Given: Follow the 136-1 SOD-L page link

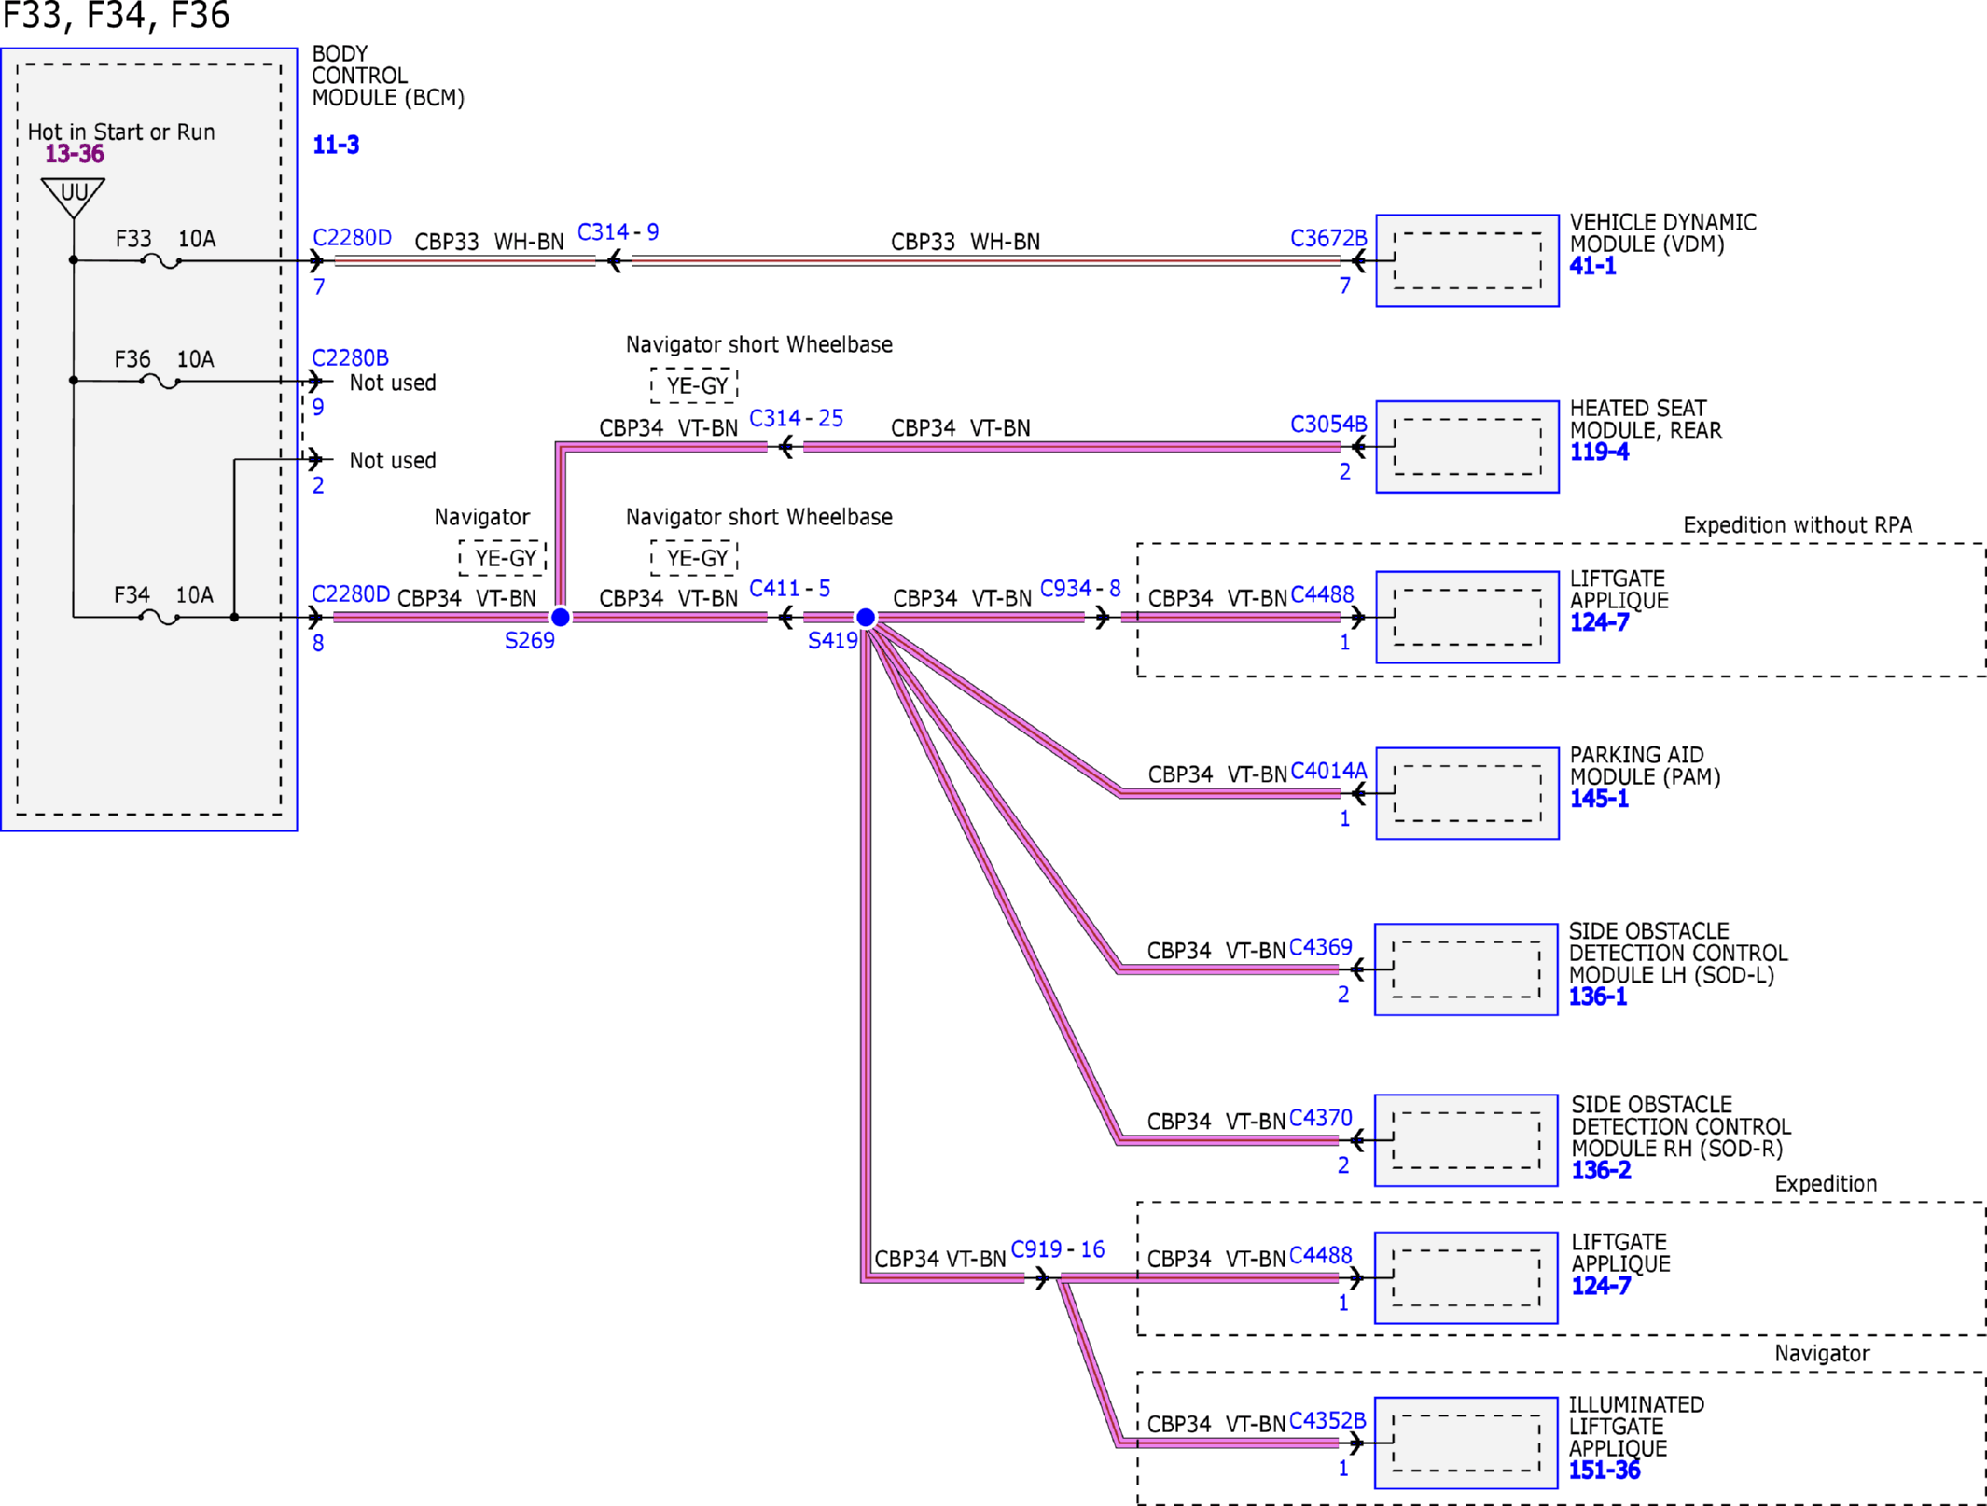Looking at the screenshot, I should (x=1597, y=997).
